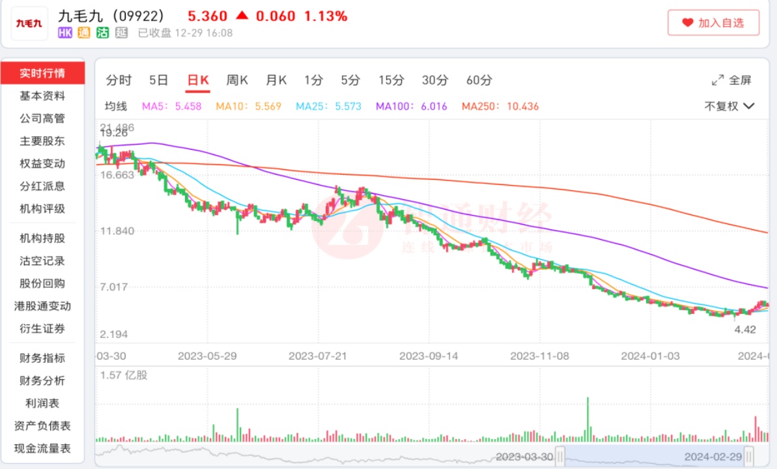Click the orange 通 Stock Connect badge
The height and width of the screenshot is (469, 777).
point(83,33)
